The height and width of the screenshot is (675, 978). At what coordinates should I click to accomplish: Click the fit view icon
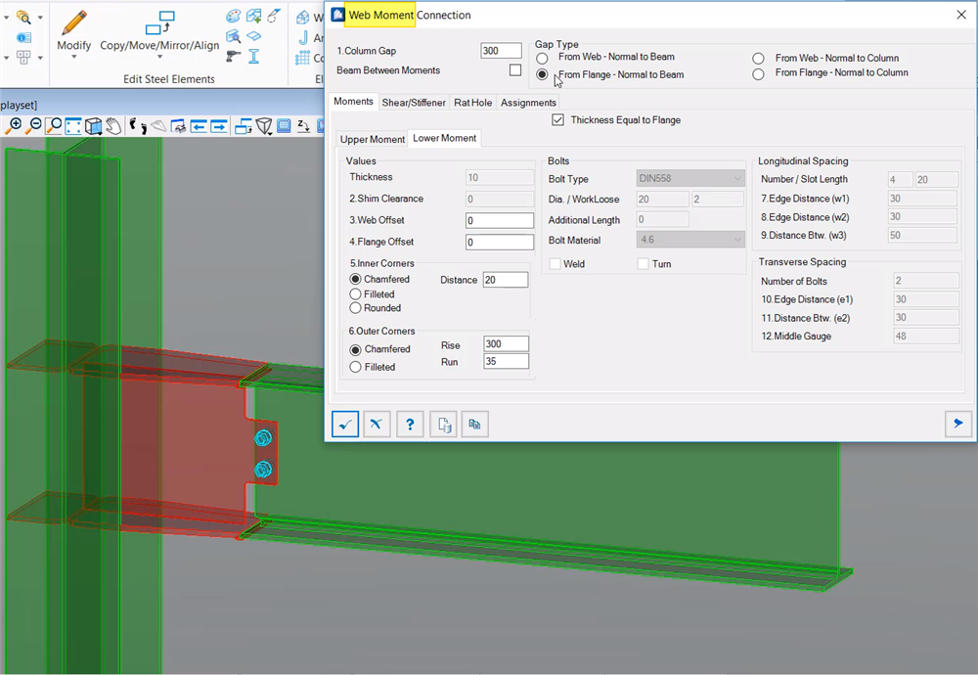pyautogui.click(x=73, y=126)
